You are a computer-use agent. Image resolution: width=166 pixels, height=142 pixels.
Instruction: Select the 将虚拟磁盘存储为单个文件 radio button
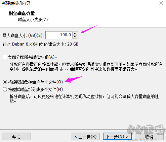point(5,82)
